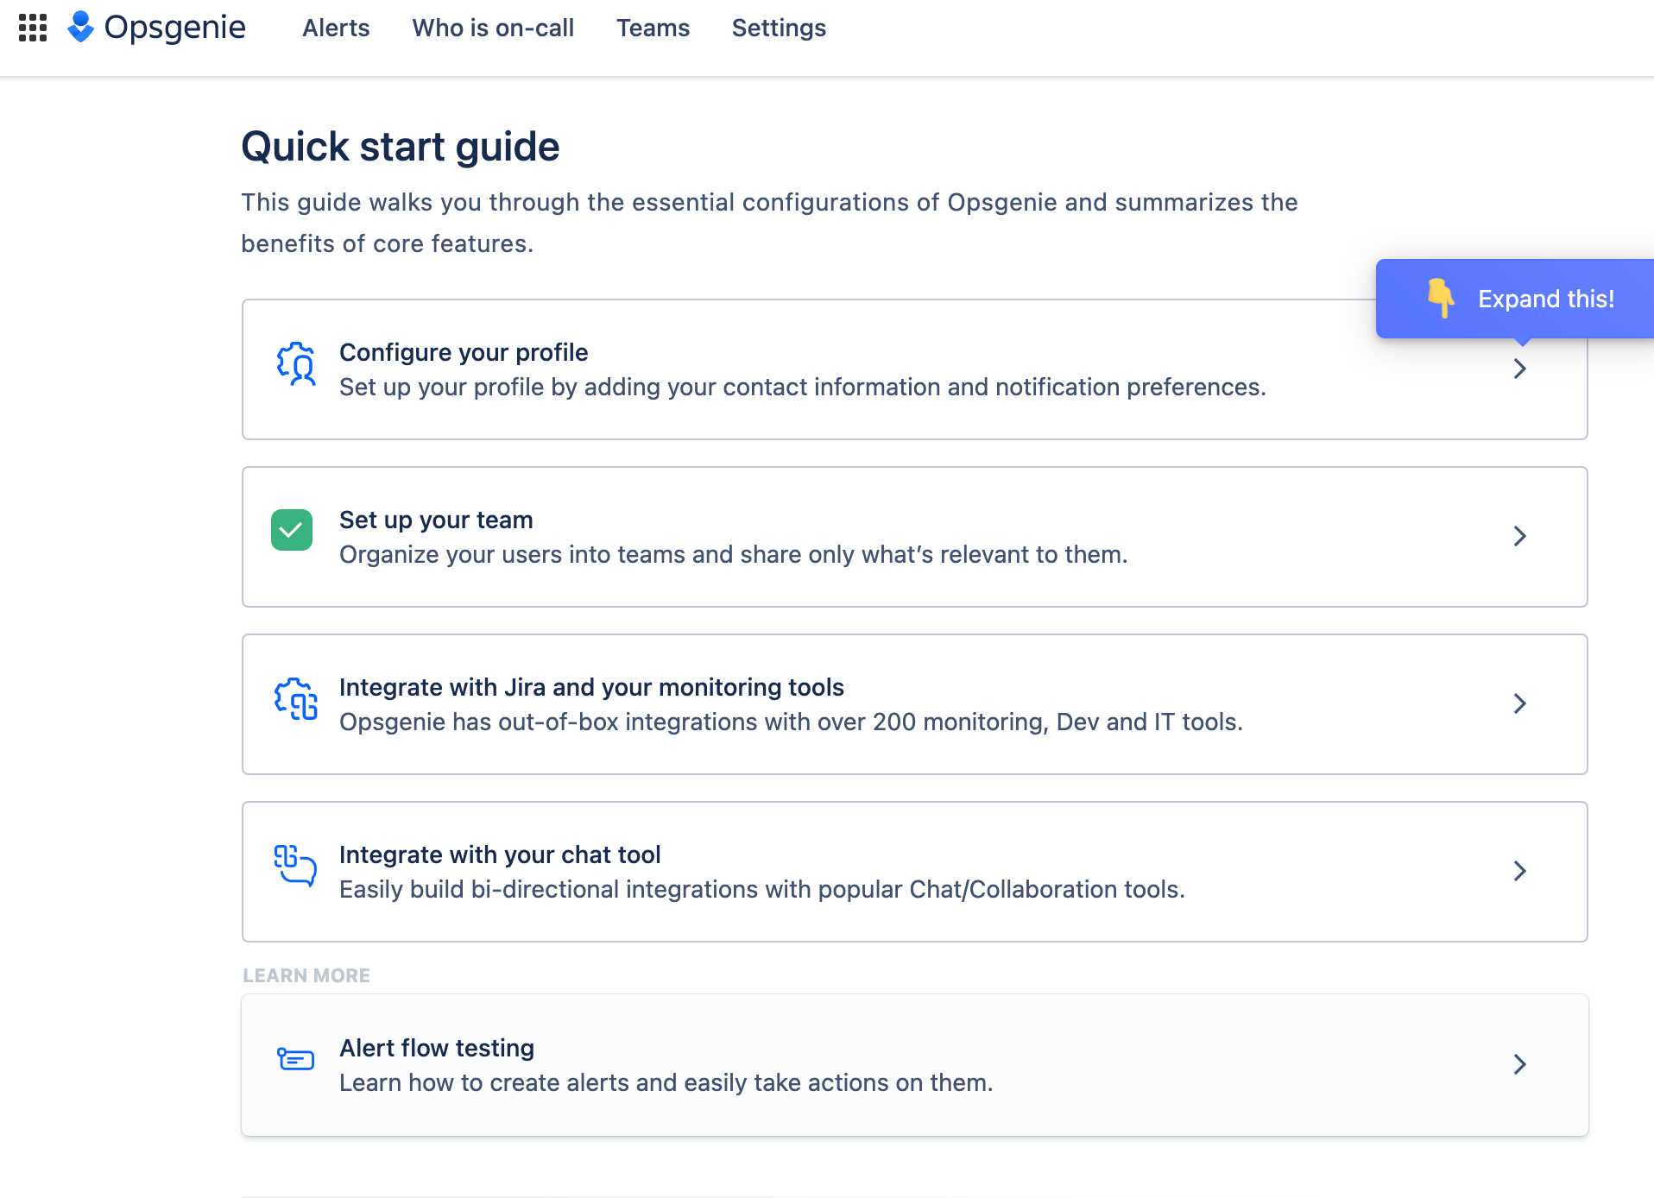The width and height of the screenshot is (1654, 1198).
Task: Switch to the Teams section
Action: click(x=653, y=28)
